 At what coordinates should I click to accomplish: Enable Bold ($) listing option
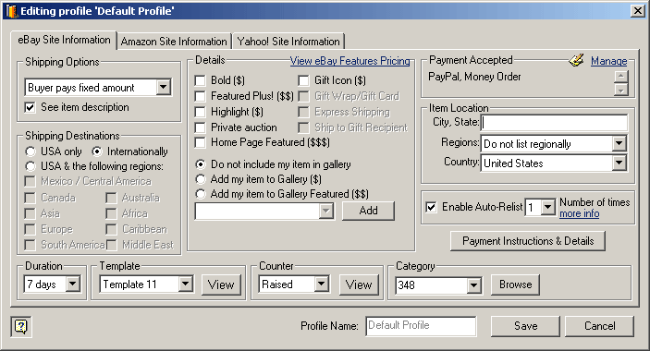pos(201,80)
